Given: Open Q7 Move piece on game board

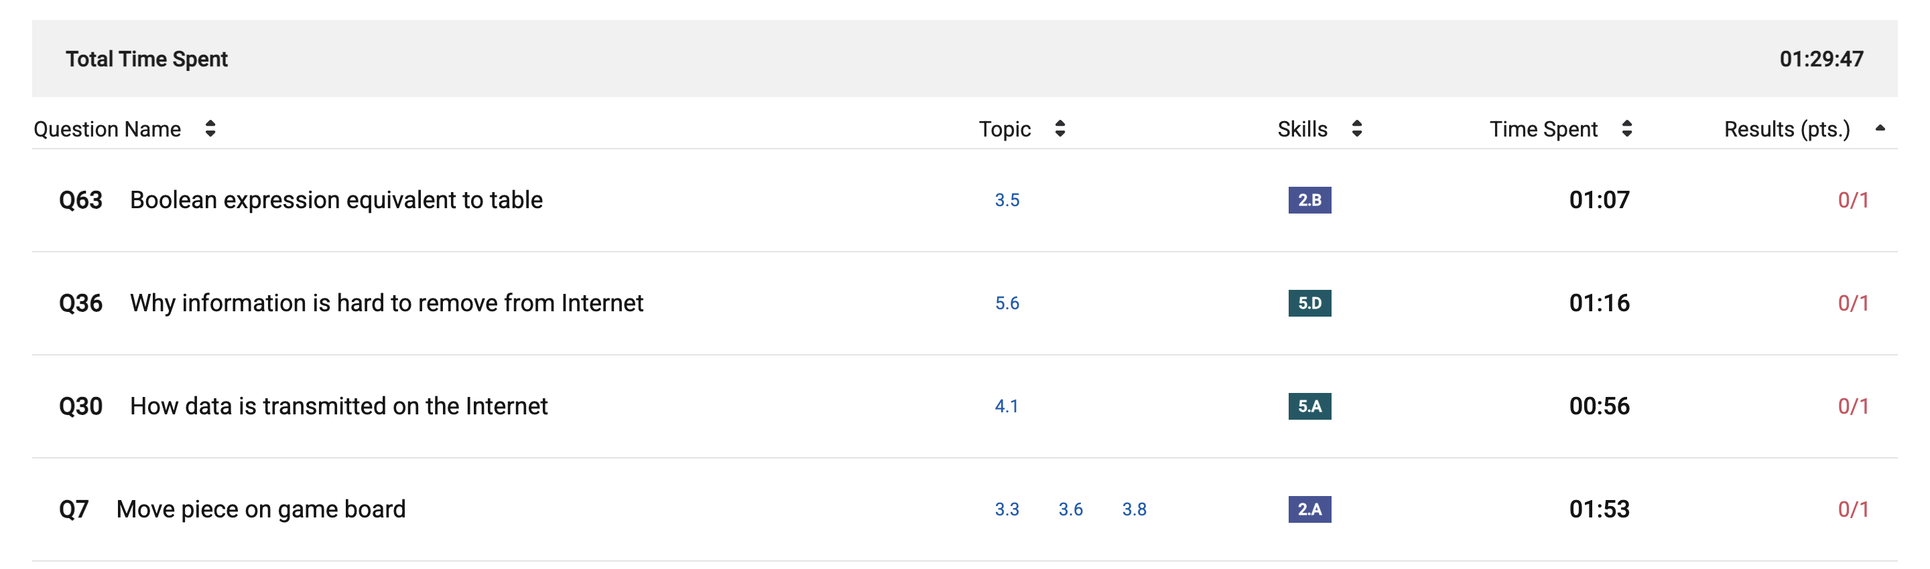Looking at the screenshot, I should click(x=233, y=509).
